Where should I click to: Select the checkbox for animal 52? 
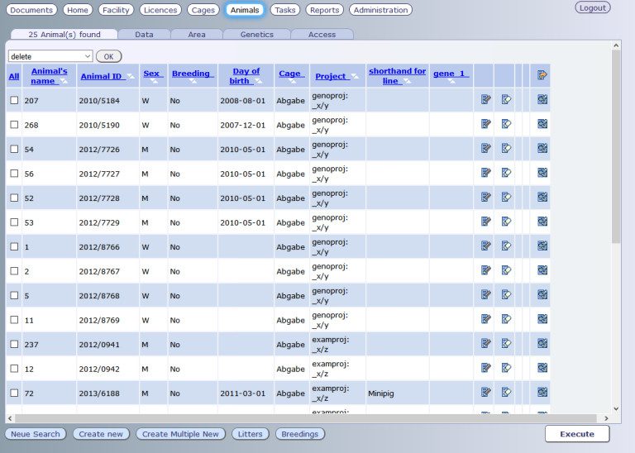tap(14, 198)
